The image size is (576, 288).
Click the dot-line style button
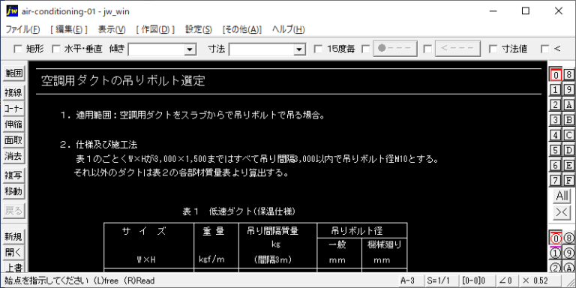click(395, 49)
